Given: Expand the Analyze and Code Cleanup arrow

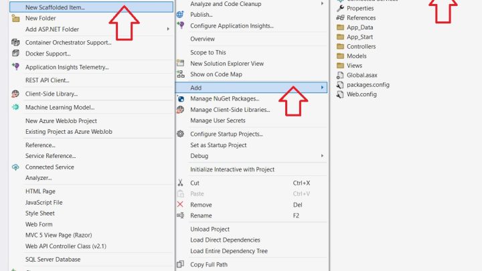Looking at the screenshot, I should (x=322, y=3).
